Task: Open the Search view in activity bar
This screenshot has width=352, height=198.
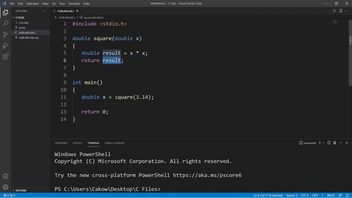Action: (5, 23)
